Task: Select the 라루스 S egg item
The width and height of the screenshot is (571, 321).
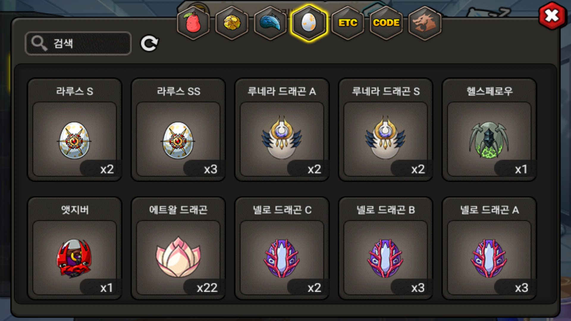Action: [75, 130]
